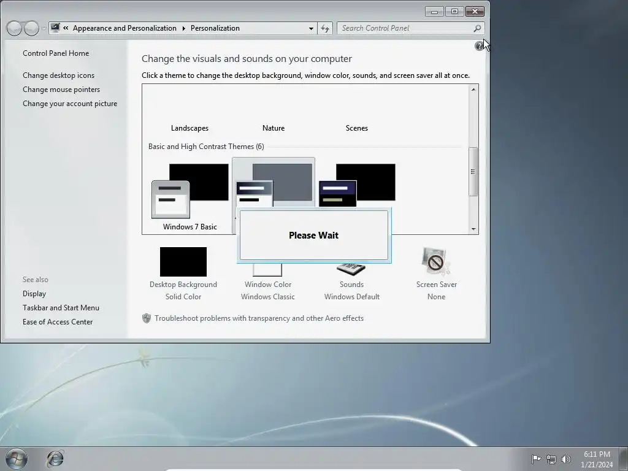Screen dimensions: 628x471
Task: Open Control Panel Home link
Action: tap(56, 53)
